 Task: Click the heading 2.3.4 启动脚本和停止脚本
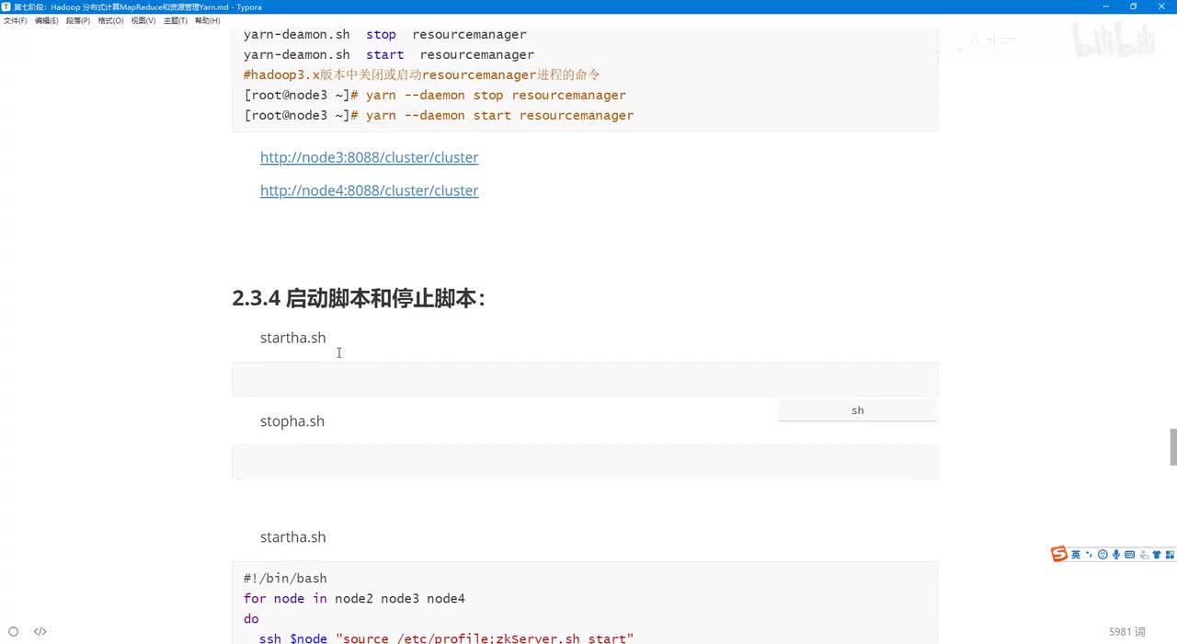coord(359,298)
